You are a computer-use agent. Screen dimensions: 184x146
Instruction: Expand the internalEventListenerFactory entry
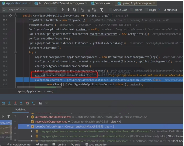pos(32,136)
